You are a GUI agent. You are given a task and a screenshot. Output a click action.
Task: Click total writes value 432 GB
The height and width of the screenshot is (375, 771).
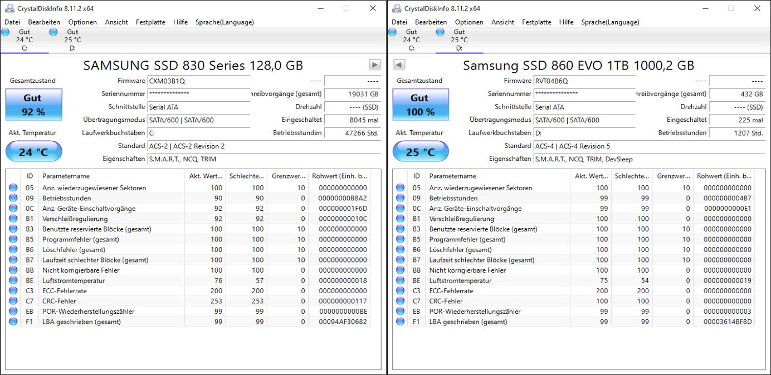point(738,95)
